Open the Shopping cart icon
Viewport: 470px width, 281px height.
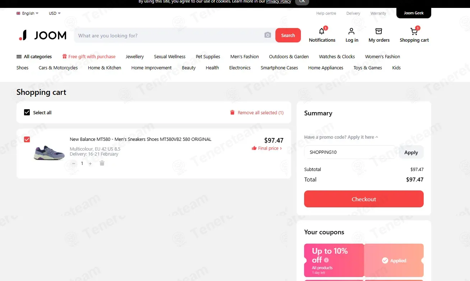pyautogui.click(x=414, y=31)
